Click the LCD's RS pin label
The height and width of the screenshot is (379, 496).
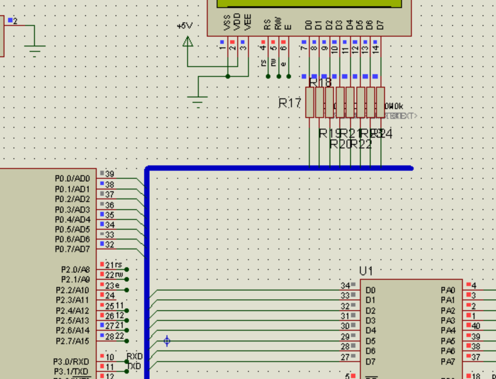[x=267, y=24]
